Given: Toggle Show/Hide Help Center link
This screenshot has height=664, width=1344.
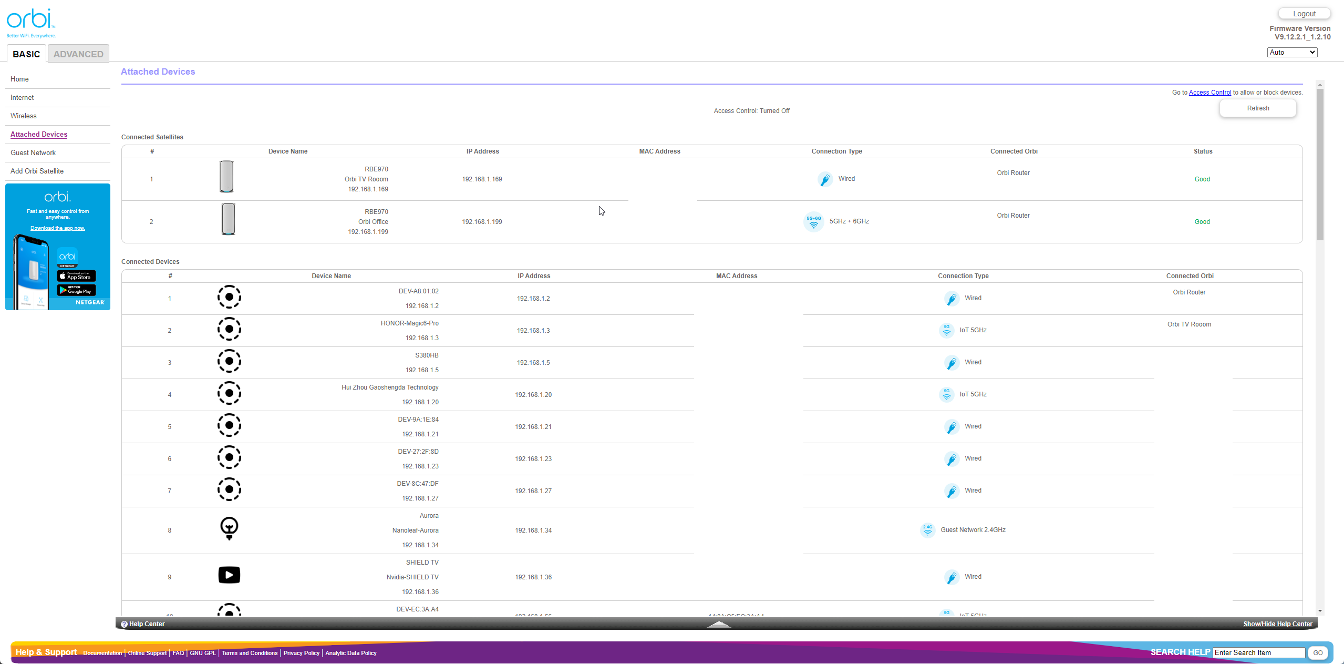Looking at the screenshot, I should (x=1277, y=624).
